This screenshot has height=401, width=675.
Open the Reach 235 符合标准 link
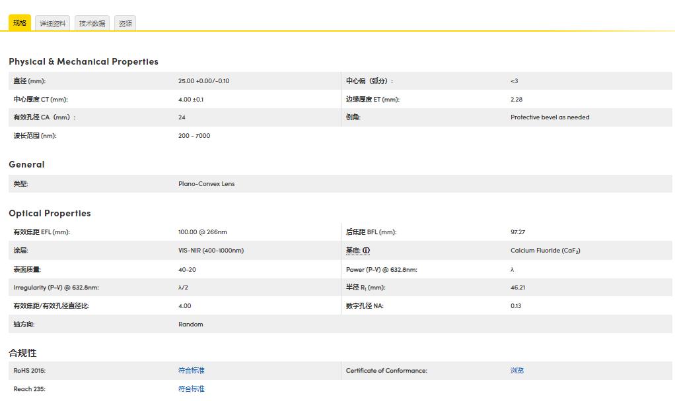[191, 389]
